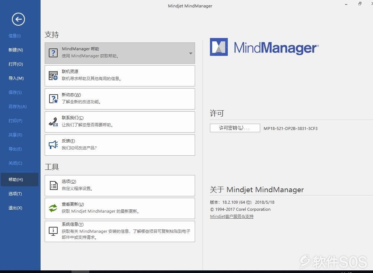Click the Mindjet MindManager window title
Viewport: 373px width, 273px height.
190,6
